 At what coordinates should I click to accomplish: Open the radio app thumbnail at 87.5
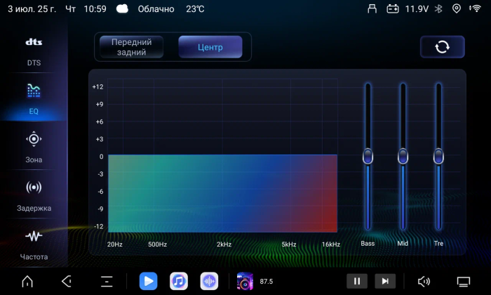click(x=245, y=281)
